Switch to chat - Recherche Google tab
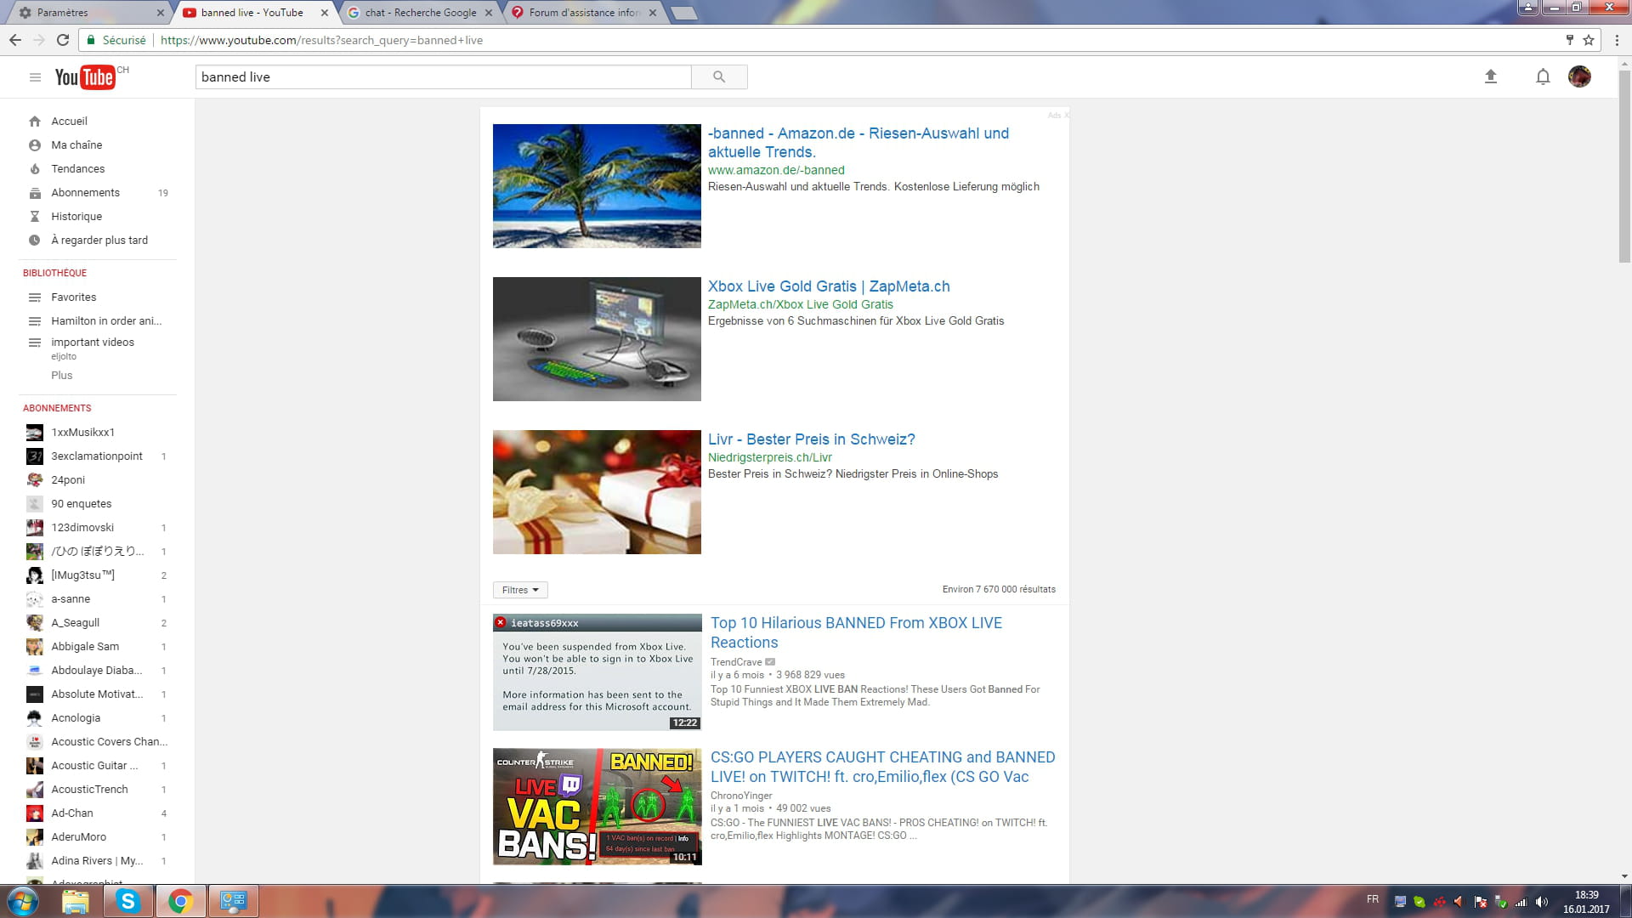The image size is (1632, 918). 422,13
